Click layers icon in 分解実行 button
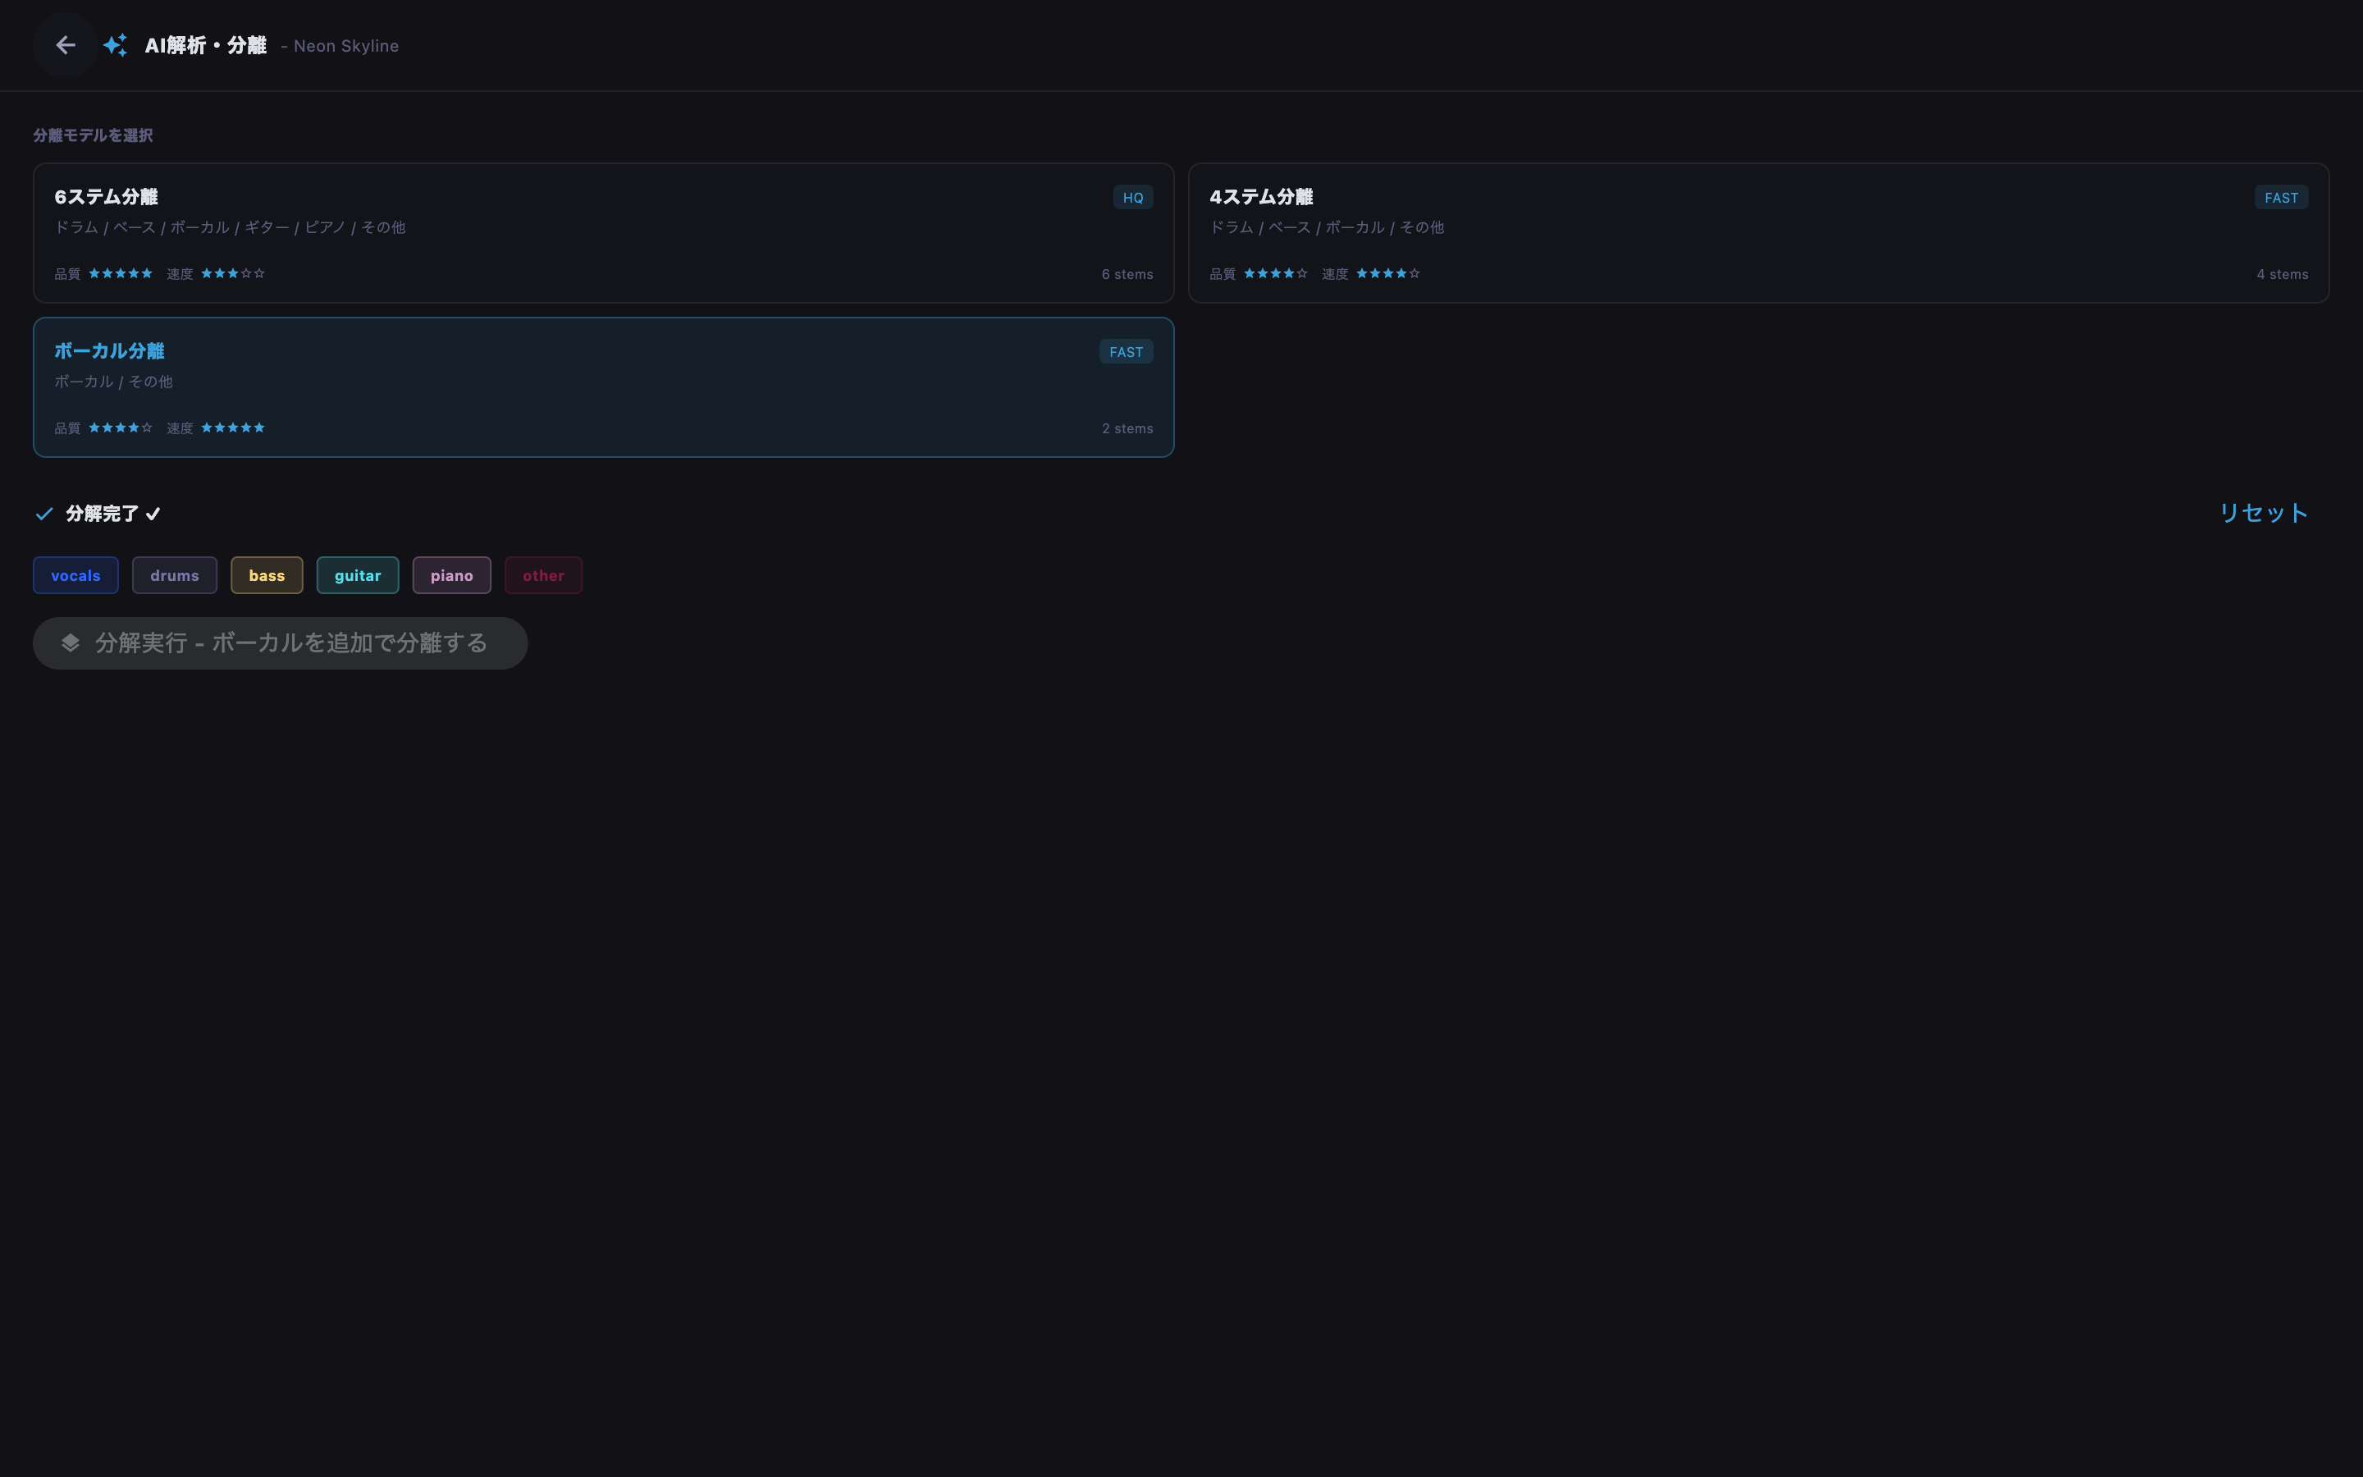Screen dimensions: 2363x1477 [x=71, y=642]
